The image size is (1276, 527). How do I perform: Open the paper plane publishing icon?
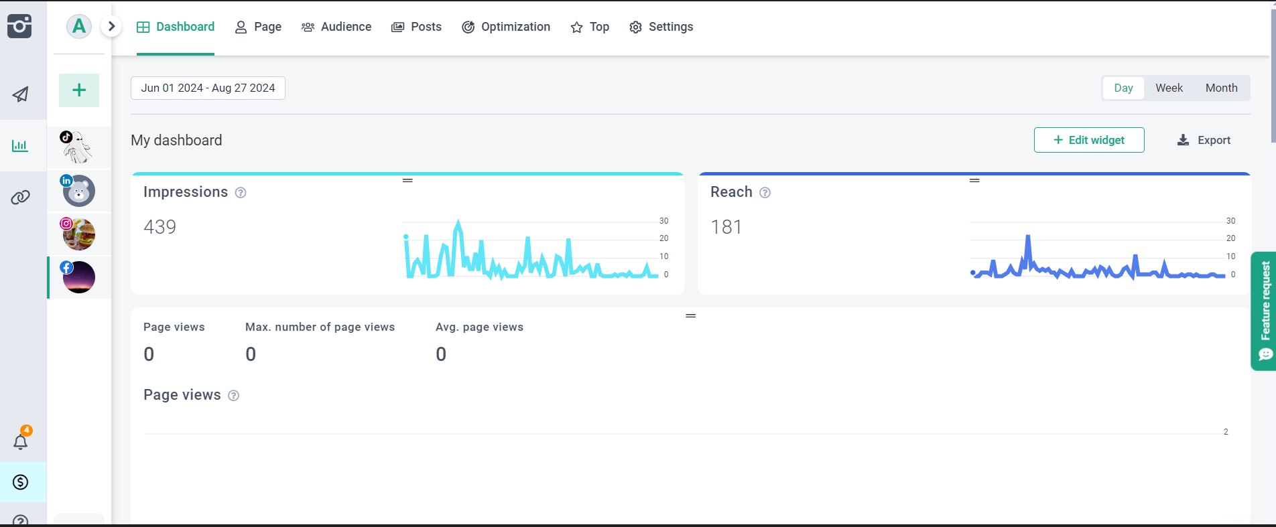click(21, 94)
